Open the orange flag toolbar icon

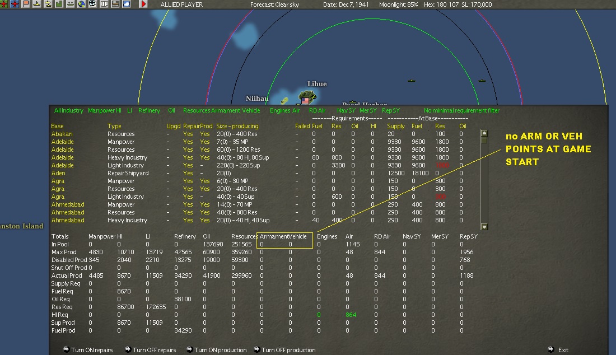(x=26, y=4)
